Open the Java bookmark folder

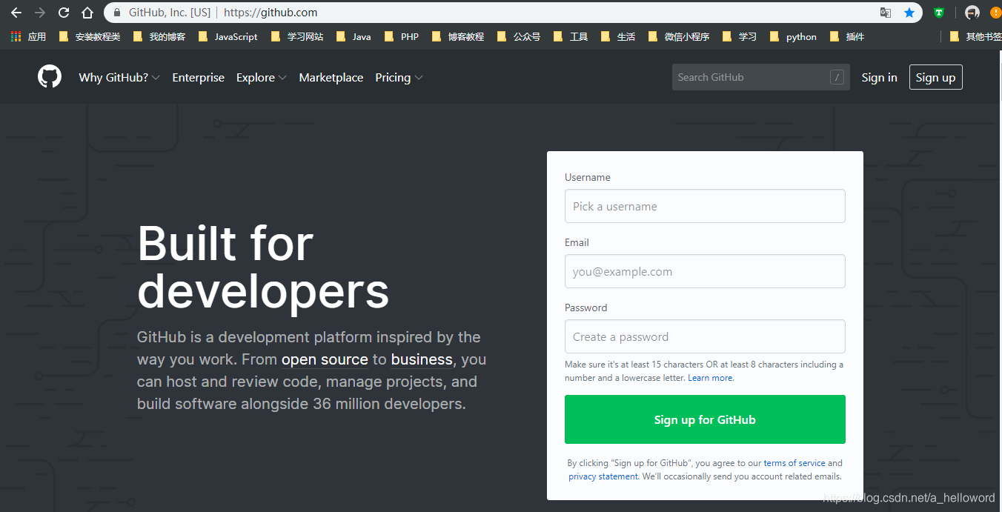pyautogui.click(x=354, y=36)
